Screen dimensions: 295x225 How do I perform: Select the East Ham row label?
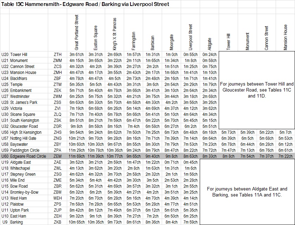[18, 216]
